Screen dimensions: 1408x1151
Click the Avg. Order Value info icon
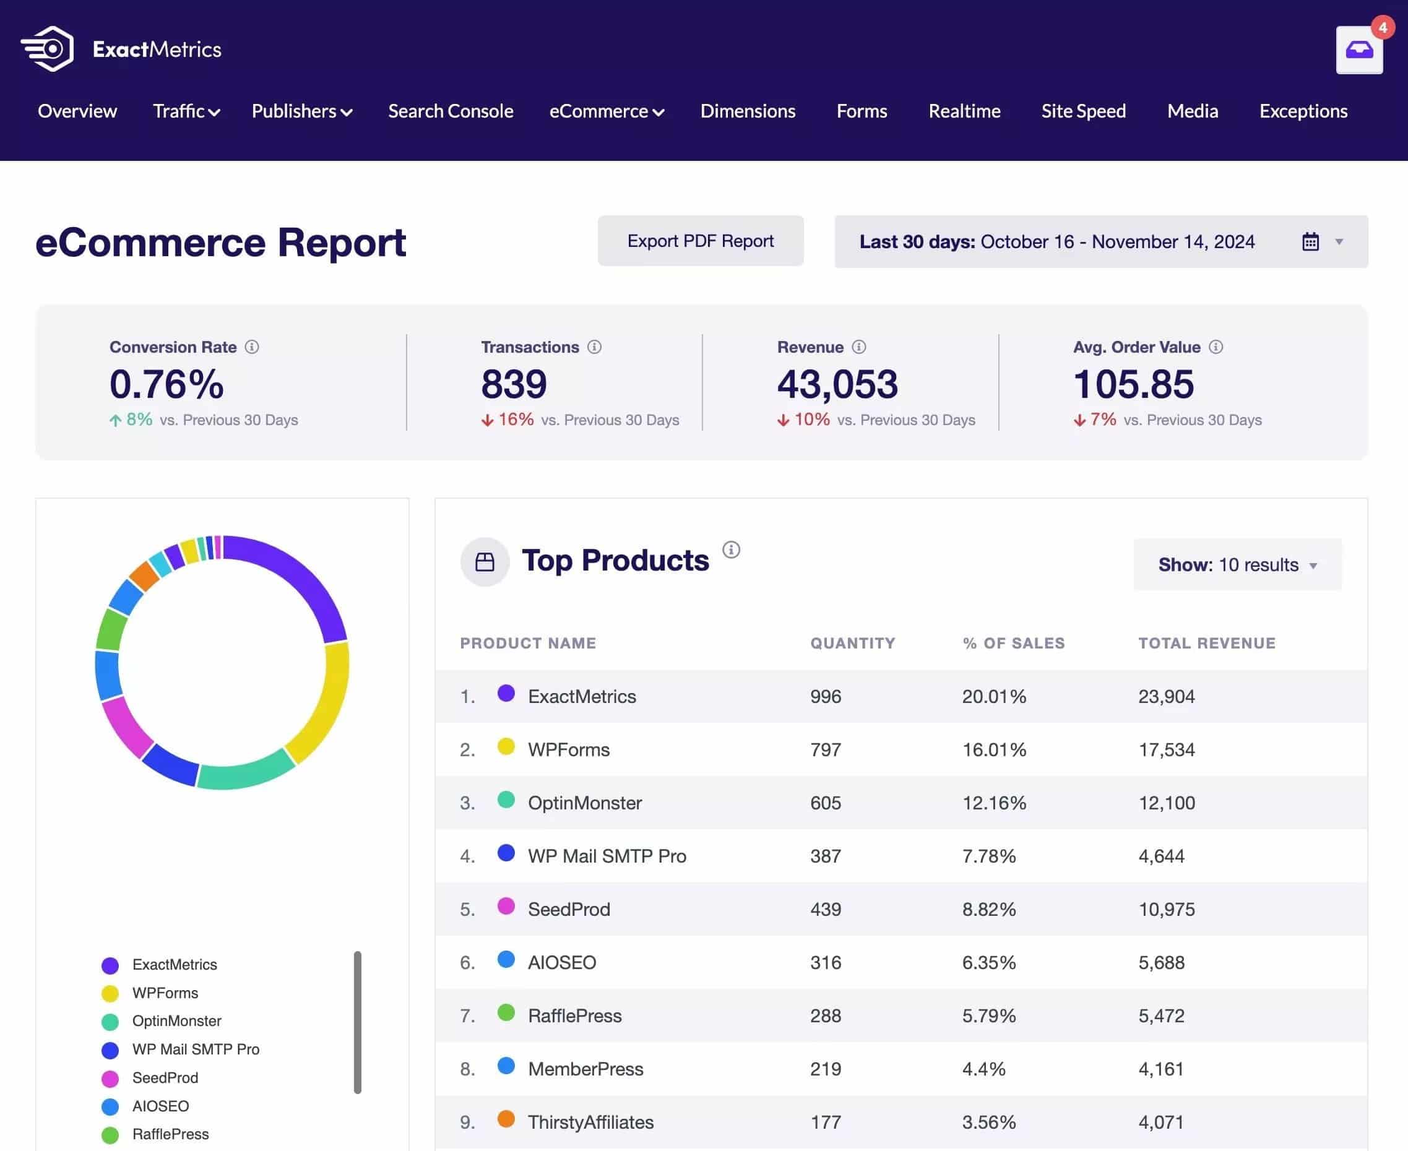(x=1216, y=347)
